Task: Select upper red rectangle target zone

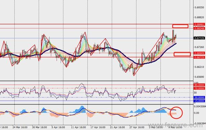Action: point(180,26)
